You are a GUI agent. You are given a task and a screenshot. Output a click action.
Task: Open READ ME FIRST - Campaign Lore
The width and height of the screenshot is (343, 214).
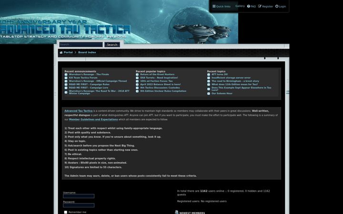point(89,88)
